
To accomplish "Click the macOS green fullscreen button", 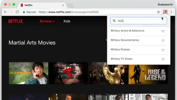I will [x=14, y=5].
